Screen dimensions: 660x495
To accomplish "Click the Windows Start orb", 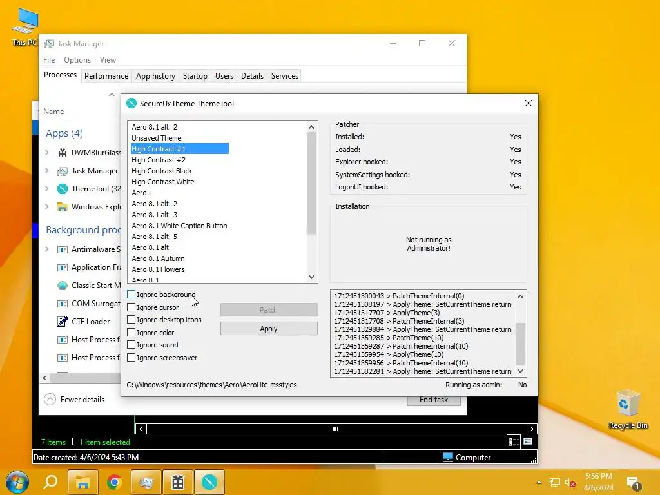I will tap(17, 482).
